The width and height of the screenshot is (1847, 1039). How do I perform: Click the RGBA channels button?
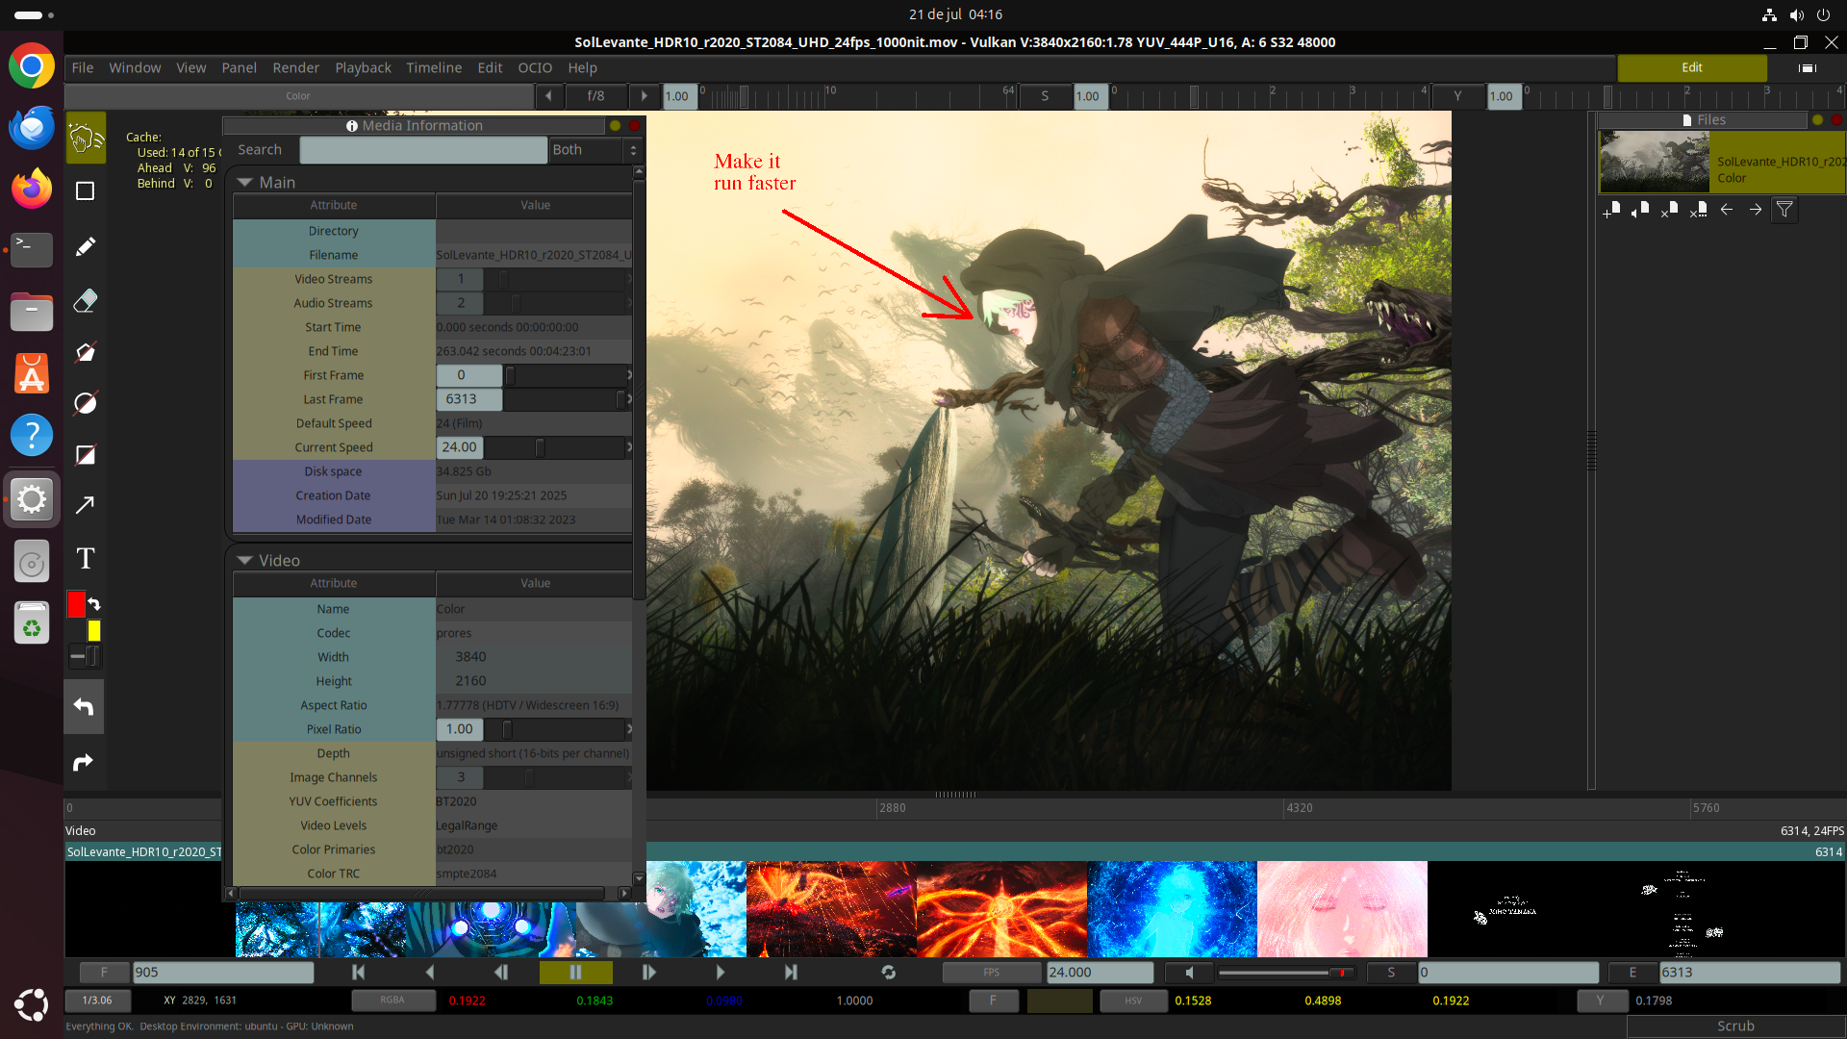coord(392,1001)
